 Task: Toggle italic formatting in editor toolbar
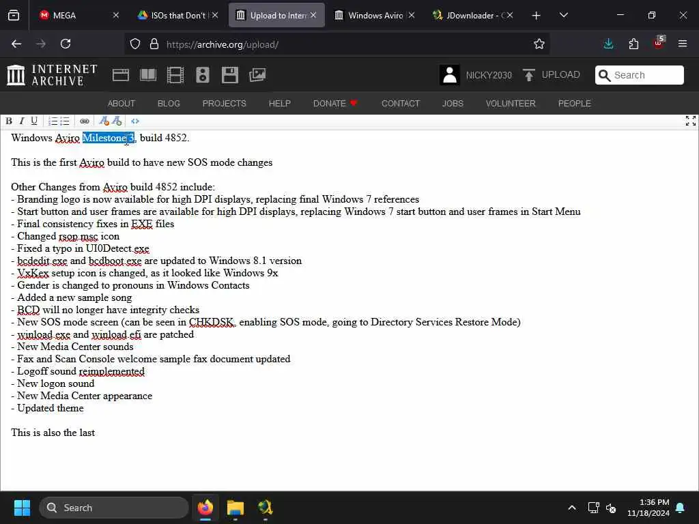coord(21,121)
